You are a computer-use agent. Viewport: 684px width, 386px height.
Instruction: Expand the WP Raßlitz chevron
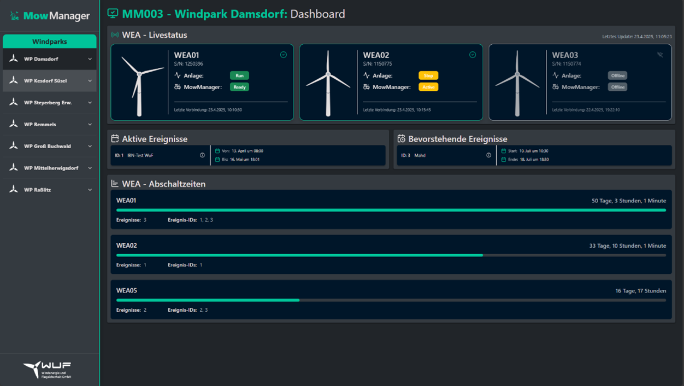tap(90, 190)
